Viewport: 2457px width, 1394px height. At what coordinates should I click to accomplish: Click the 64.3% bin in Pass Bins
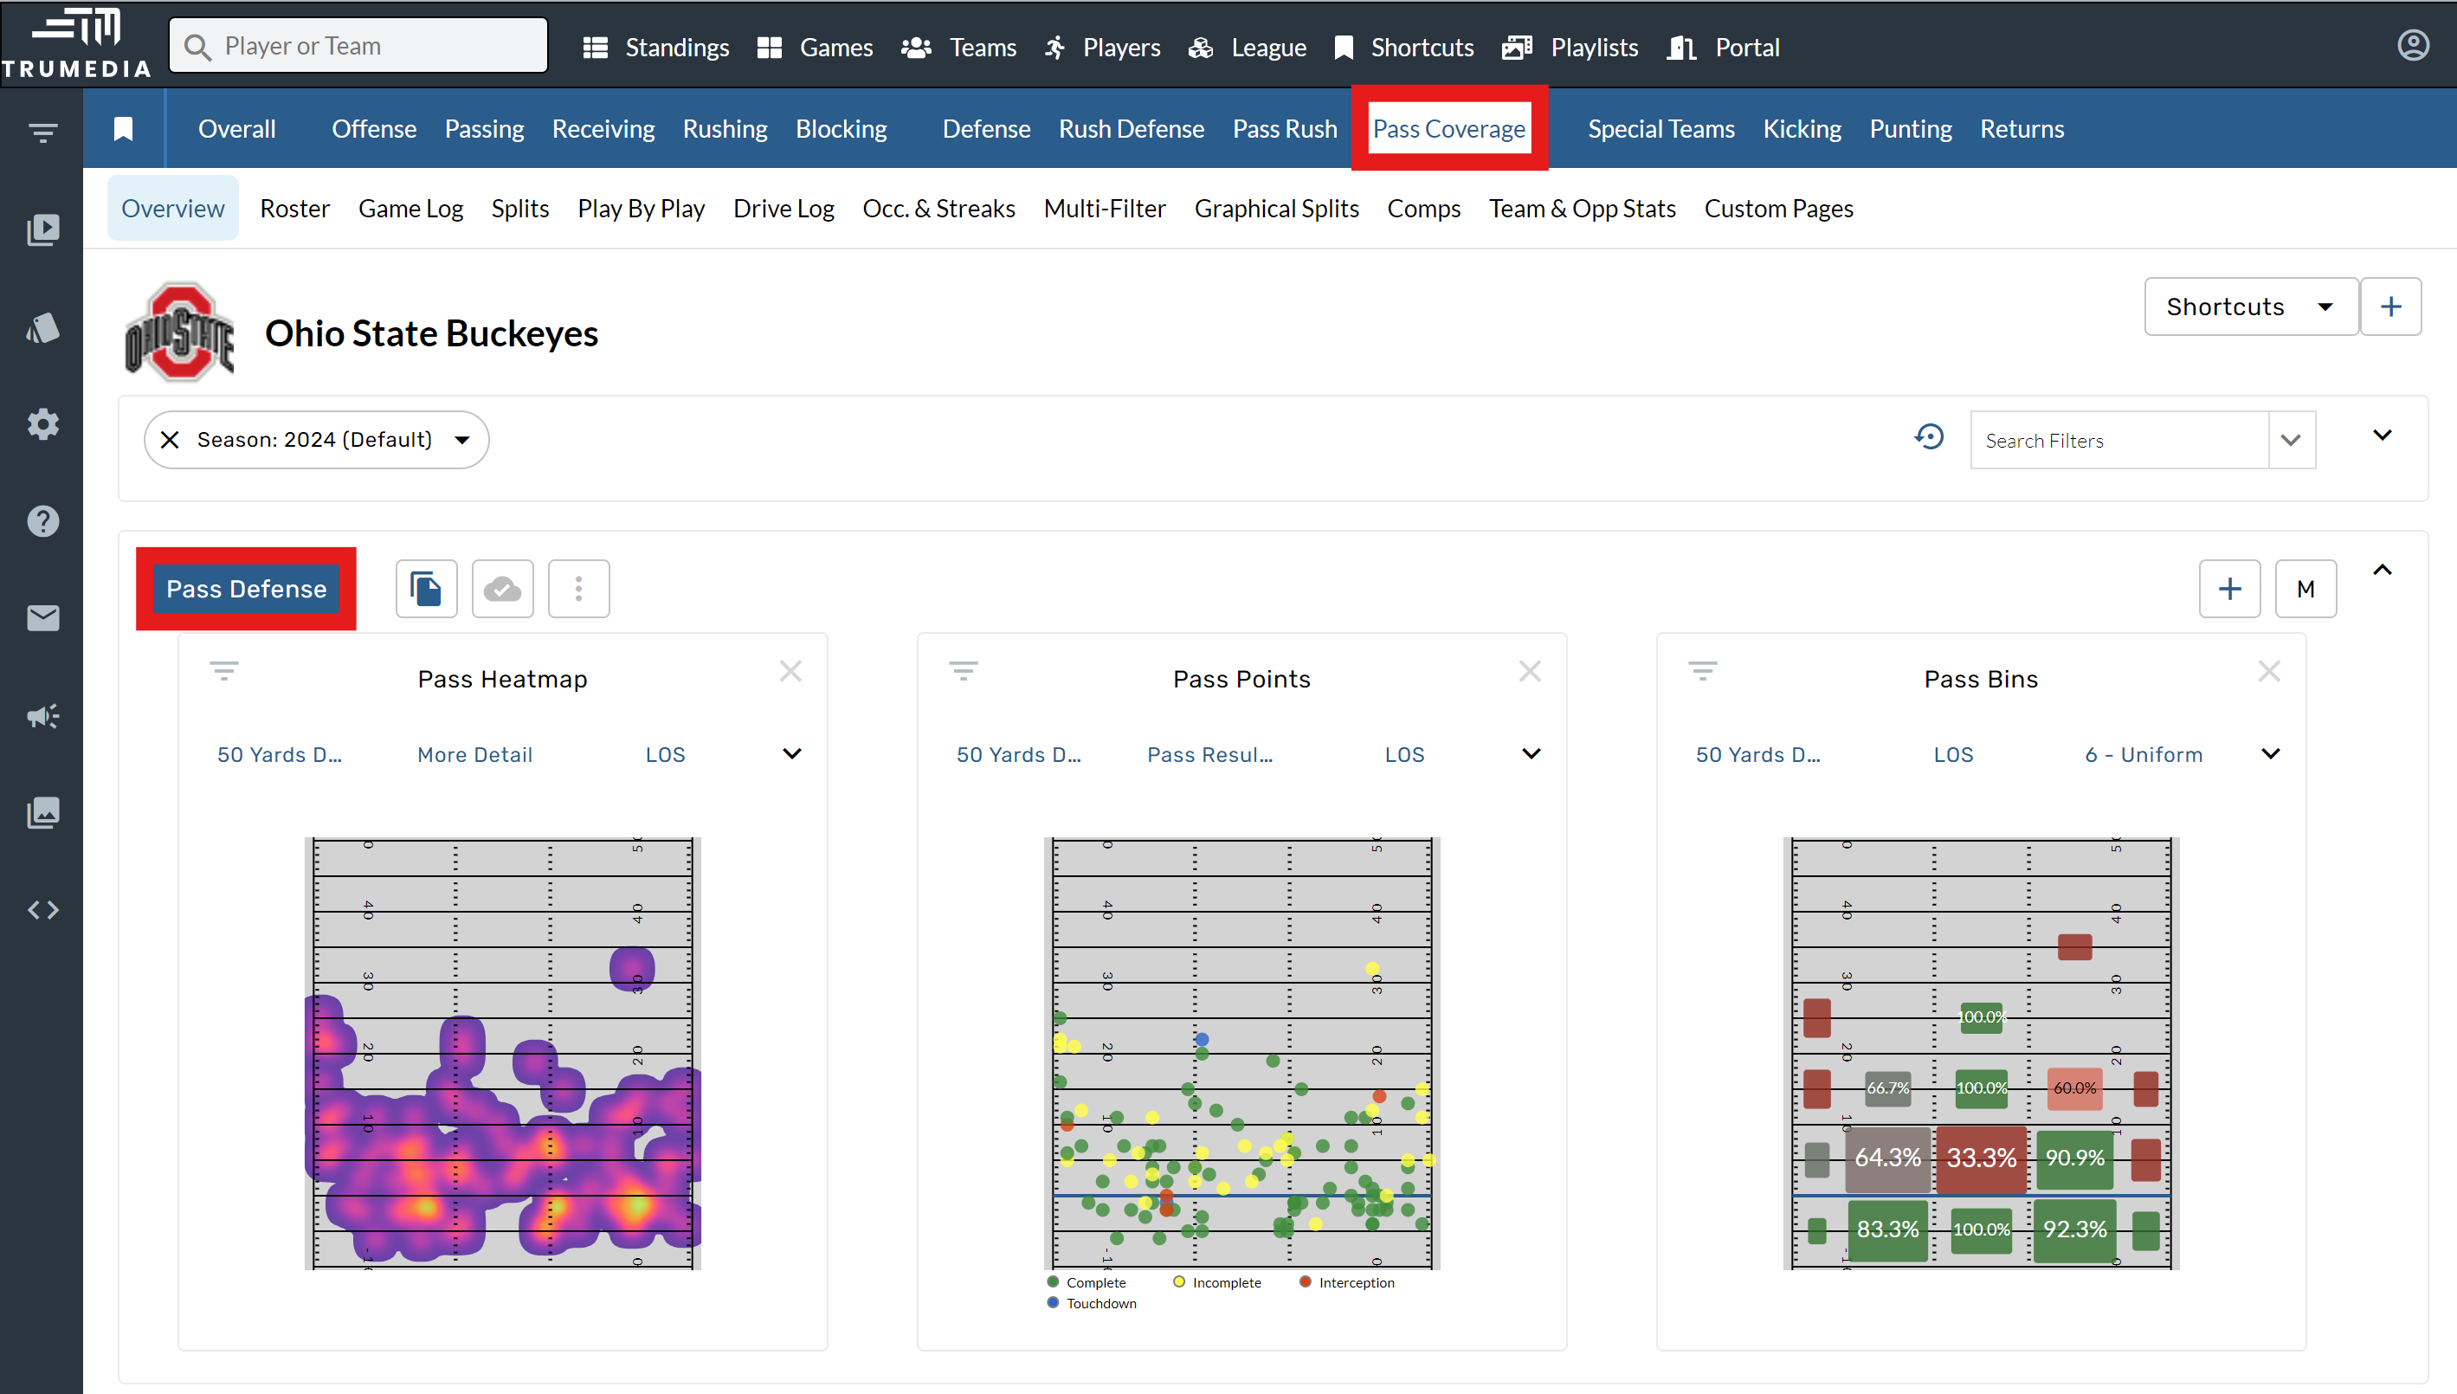click(x=1886, y=1158)
